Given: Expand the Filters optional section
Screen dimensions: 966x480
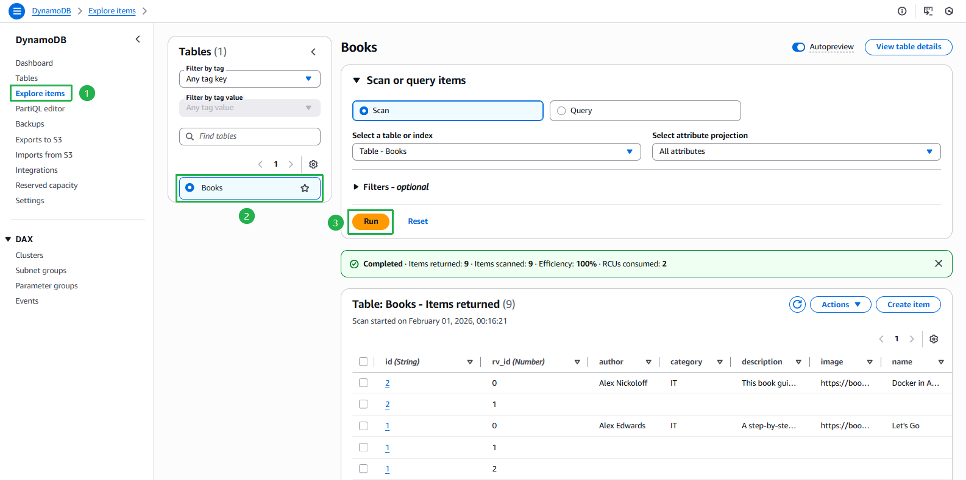Looking at the screenshot, I should click(356, 187).
